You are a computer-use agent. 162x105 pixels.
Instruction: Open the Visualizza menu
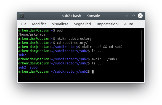coord(60,24)
